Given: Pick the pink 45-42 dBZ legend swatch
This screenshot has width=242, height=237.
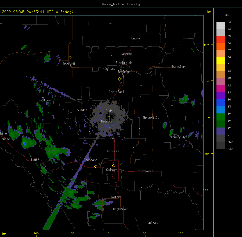Looking at the screenshot, I should pos(221,82).
